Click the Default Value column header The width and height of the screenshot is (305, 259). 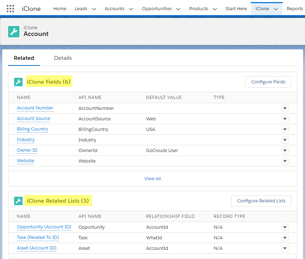pos(164,97)
